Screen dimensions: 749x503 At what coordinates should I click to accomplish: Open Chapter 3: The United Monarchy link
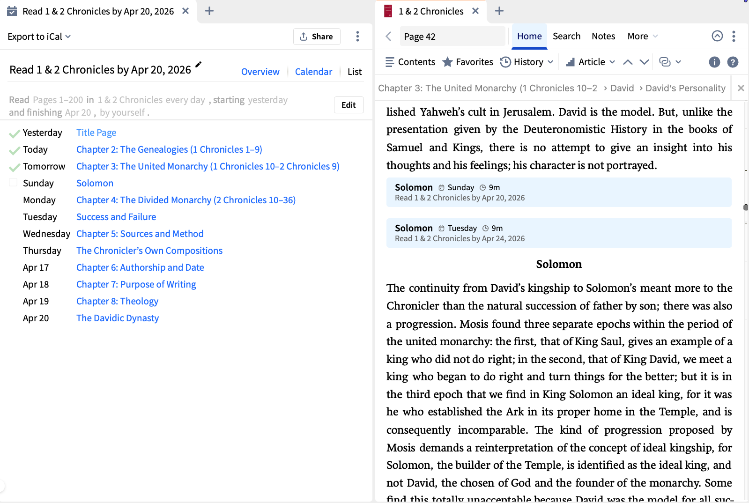click(208, 166)
